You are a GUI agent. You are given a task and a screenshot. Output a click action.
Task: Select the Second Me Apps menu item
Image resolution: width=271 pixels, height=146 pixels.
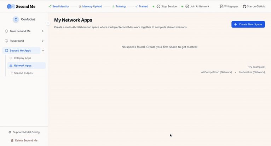22,50
